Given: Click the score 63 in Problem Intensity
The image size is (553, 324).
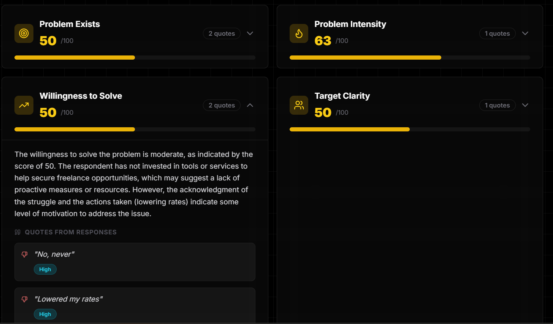Looking at the screenshot, I should (x=323, y=41).
